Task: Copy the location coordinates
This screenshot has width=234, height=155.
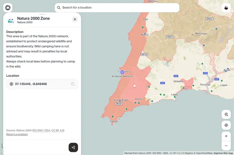Action: 73,84
